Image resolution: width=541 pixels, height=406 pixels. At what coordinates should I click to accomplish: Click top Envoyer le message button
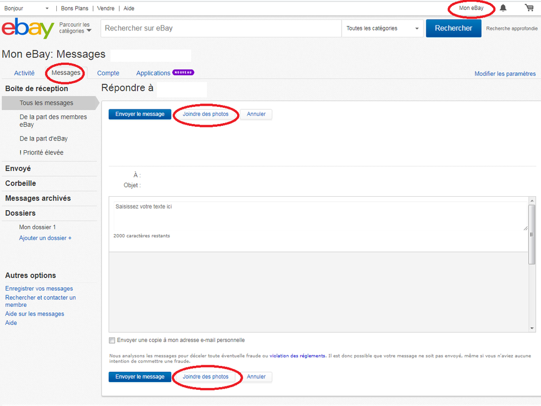pos(140,114)
